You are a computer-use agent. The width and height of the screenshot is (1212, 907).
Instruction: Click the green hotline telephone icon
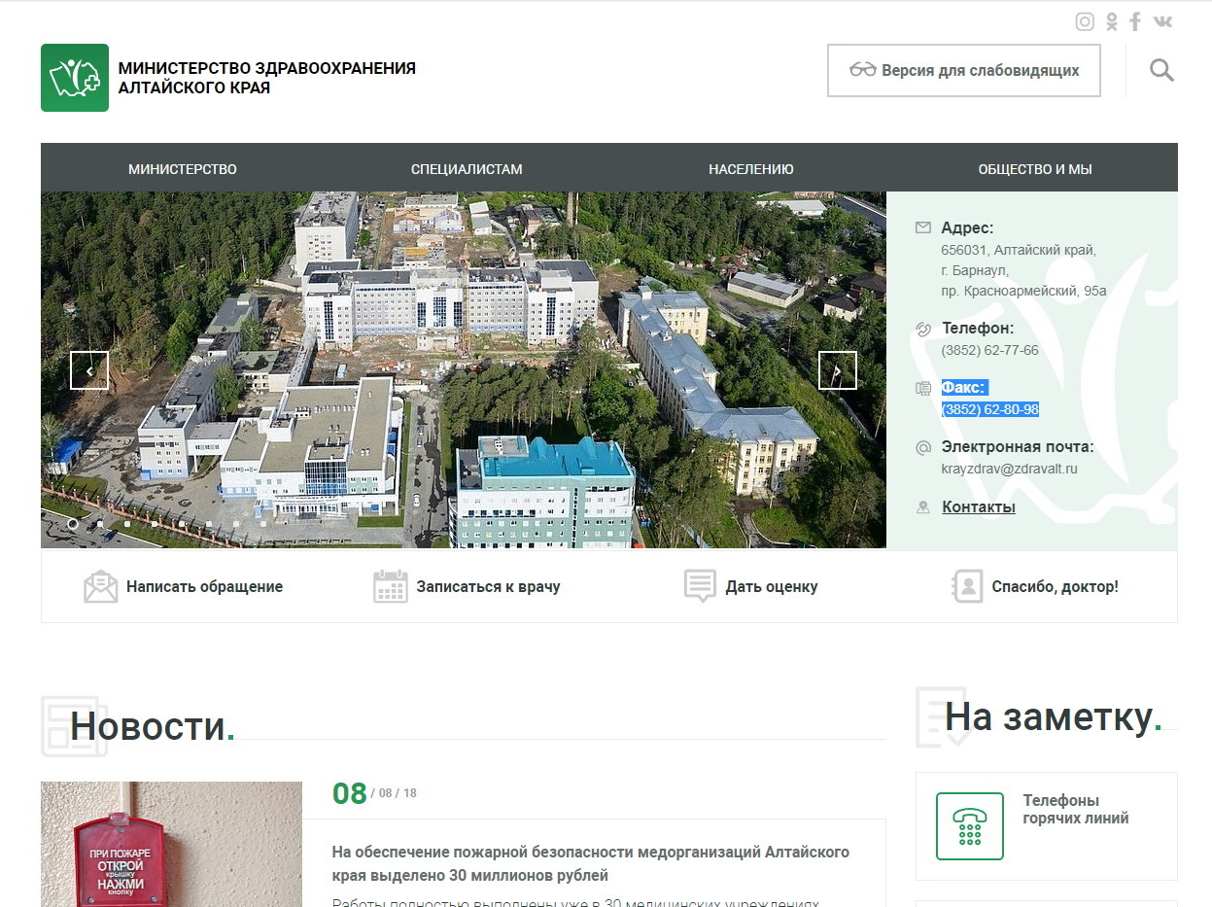(x=970, y=826)
